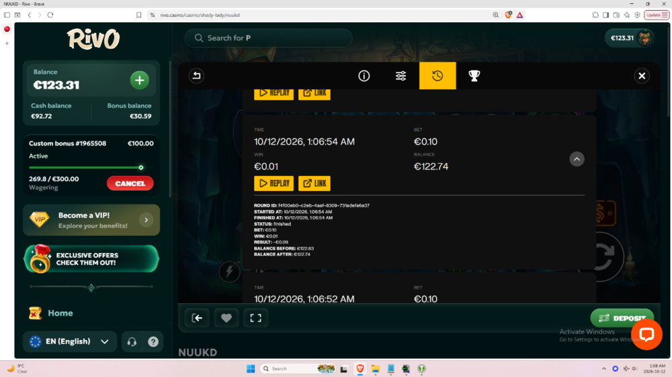This screenshot has width=672, height=377.
Task: Select the history clock tab
Action: tap(437, 76)
